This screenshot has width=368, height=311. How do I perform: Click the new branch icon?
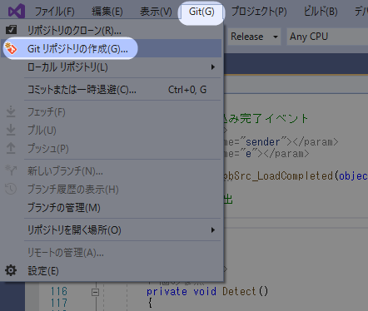pos(11,170)
